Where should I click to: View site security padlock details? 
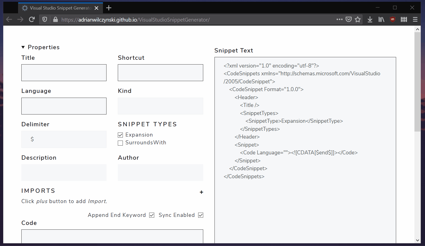[x=56, y=20]
